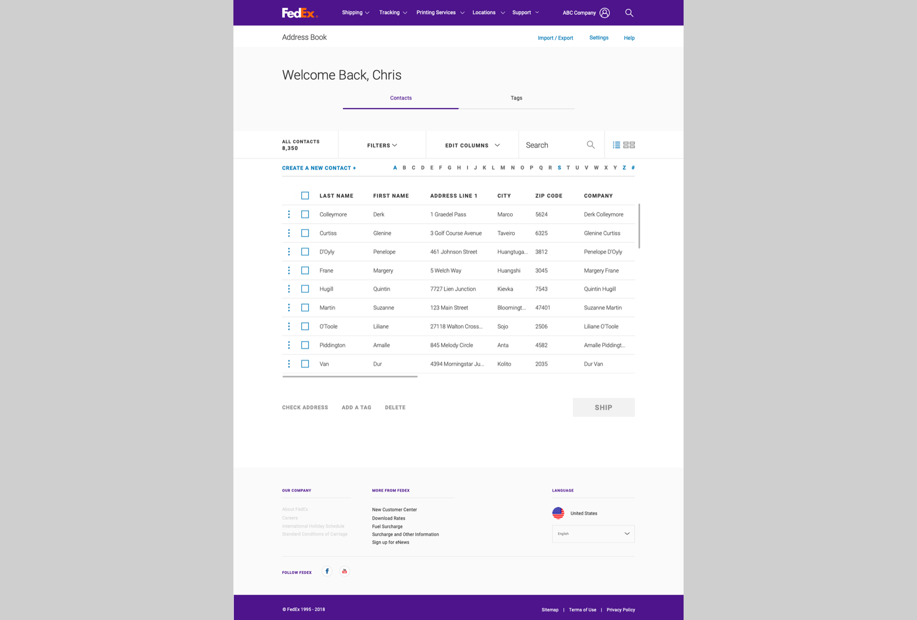Viewport: 917px width, 620px height.
Task: Select the checkbox for the Piddington contact
Action: 305,345
